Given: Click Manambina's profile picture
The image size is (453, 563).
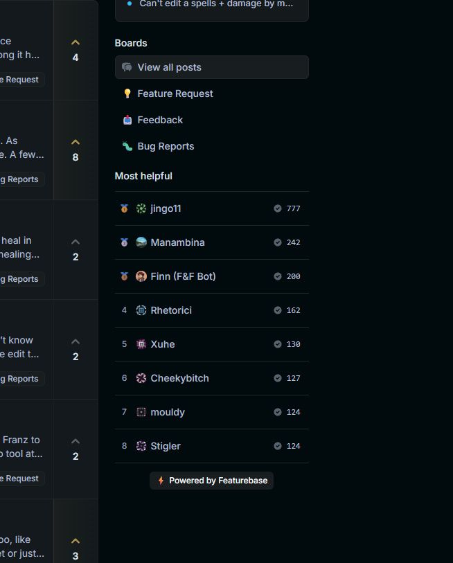Looking at the screenshot, I should point(141,242).
